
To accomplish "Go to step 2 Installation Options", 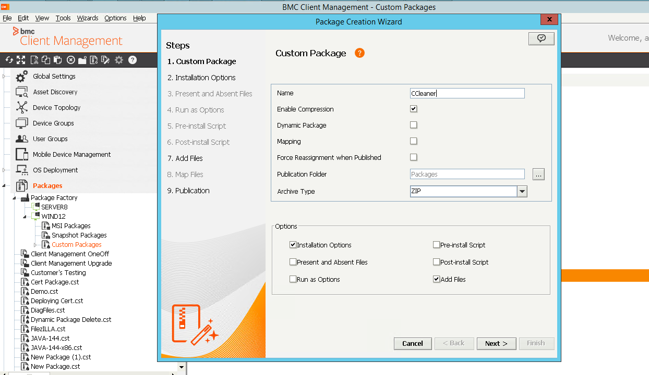I will 201,78.
